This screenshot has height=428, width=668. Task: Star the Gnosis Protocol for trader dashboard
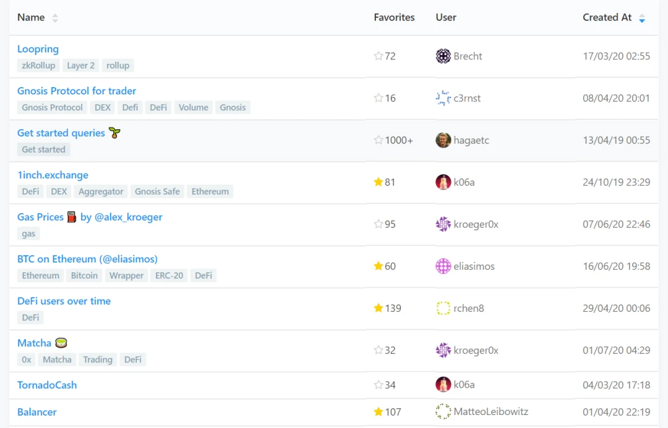(379, 98)
